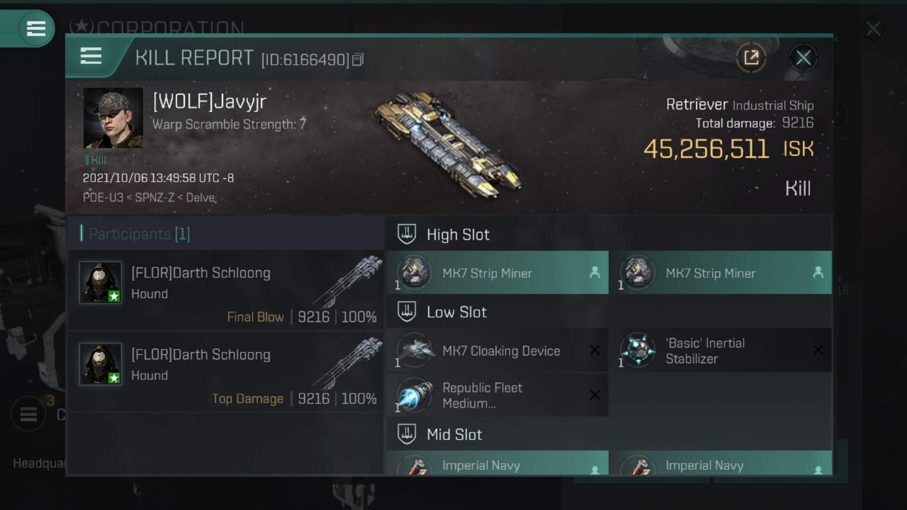Open the main hamburger menu button
Screen dimensions: 907x510
[36, 29]
